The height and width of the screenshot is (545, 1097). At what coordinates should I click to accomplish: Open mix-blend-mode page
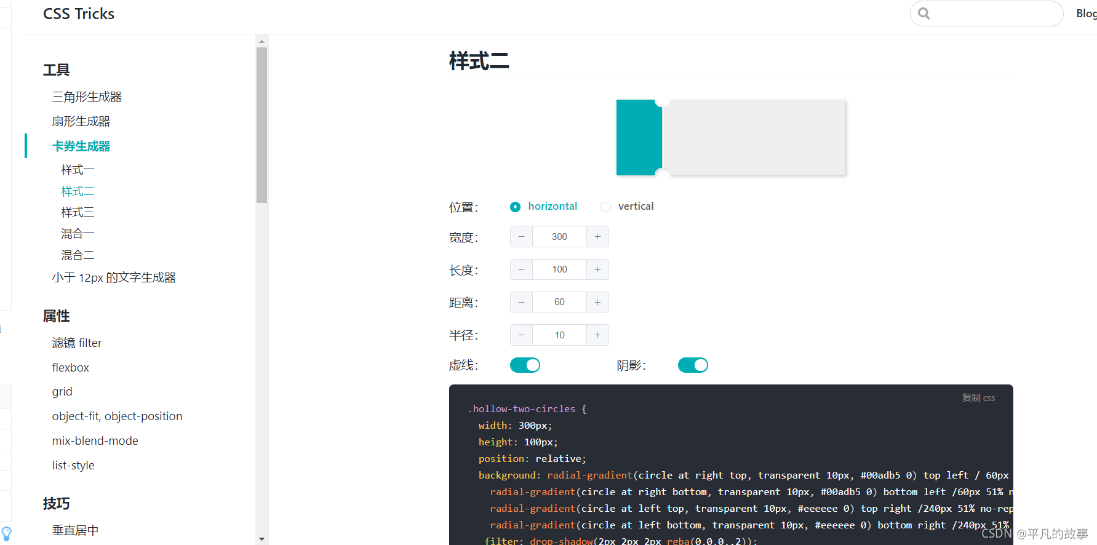point(95,441)
